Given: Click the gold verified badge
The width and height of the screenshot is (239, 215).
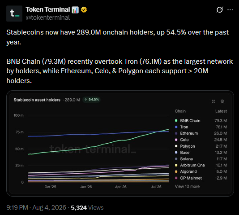Looking at the screenshot, I should pos(84,9).
